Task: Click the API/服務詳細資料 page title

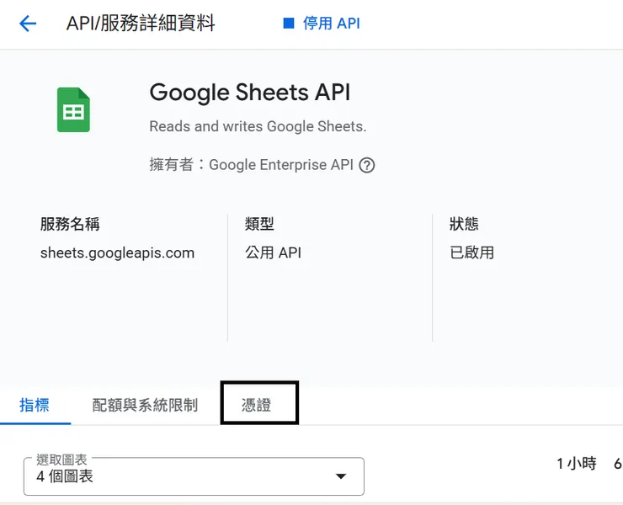Action: 141,23
